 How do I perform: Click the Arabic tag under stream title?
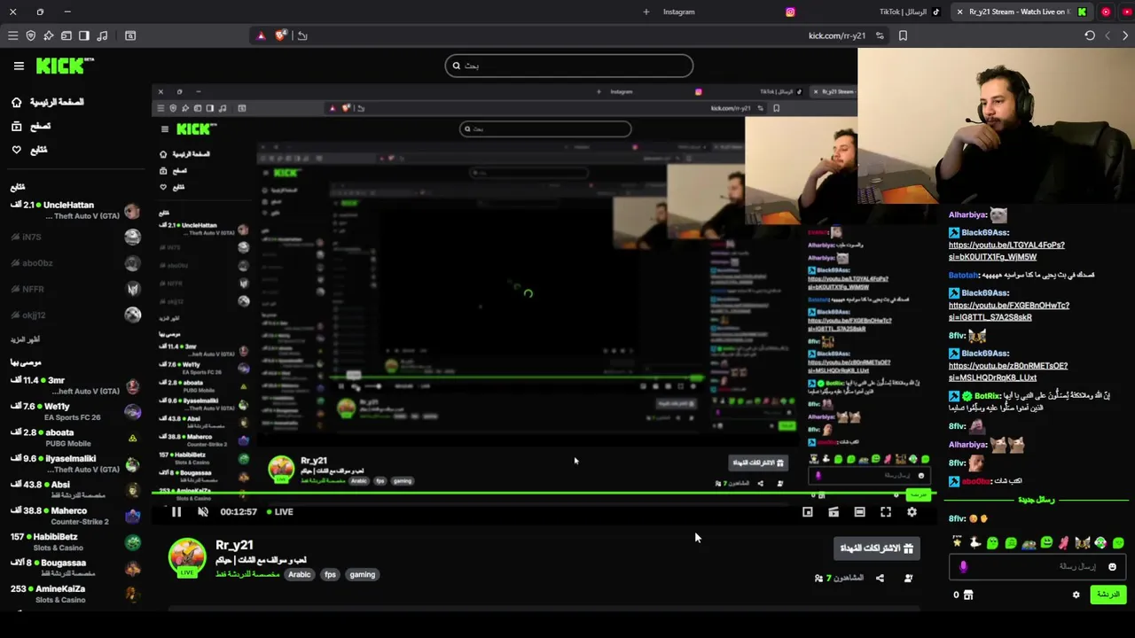(300, 574)
